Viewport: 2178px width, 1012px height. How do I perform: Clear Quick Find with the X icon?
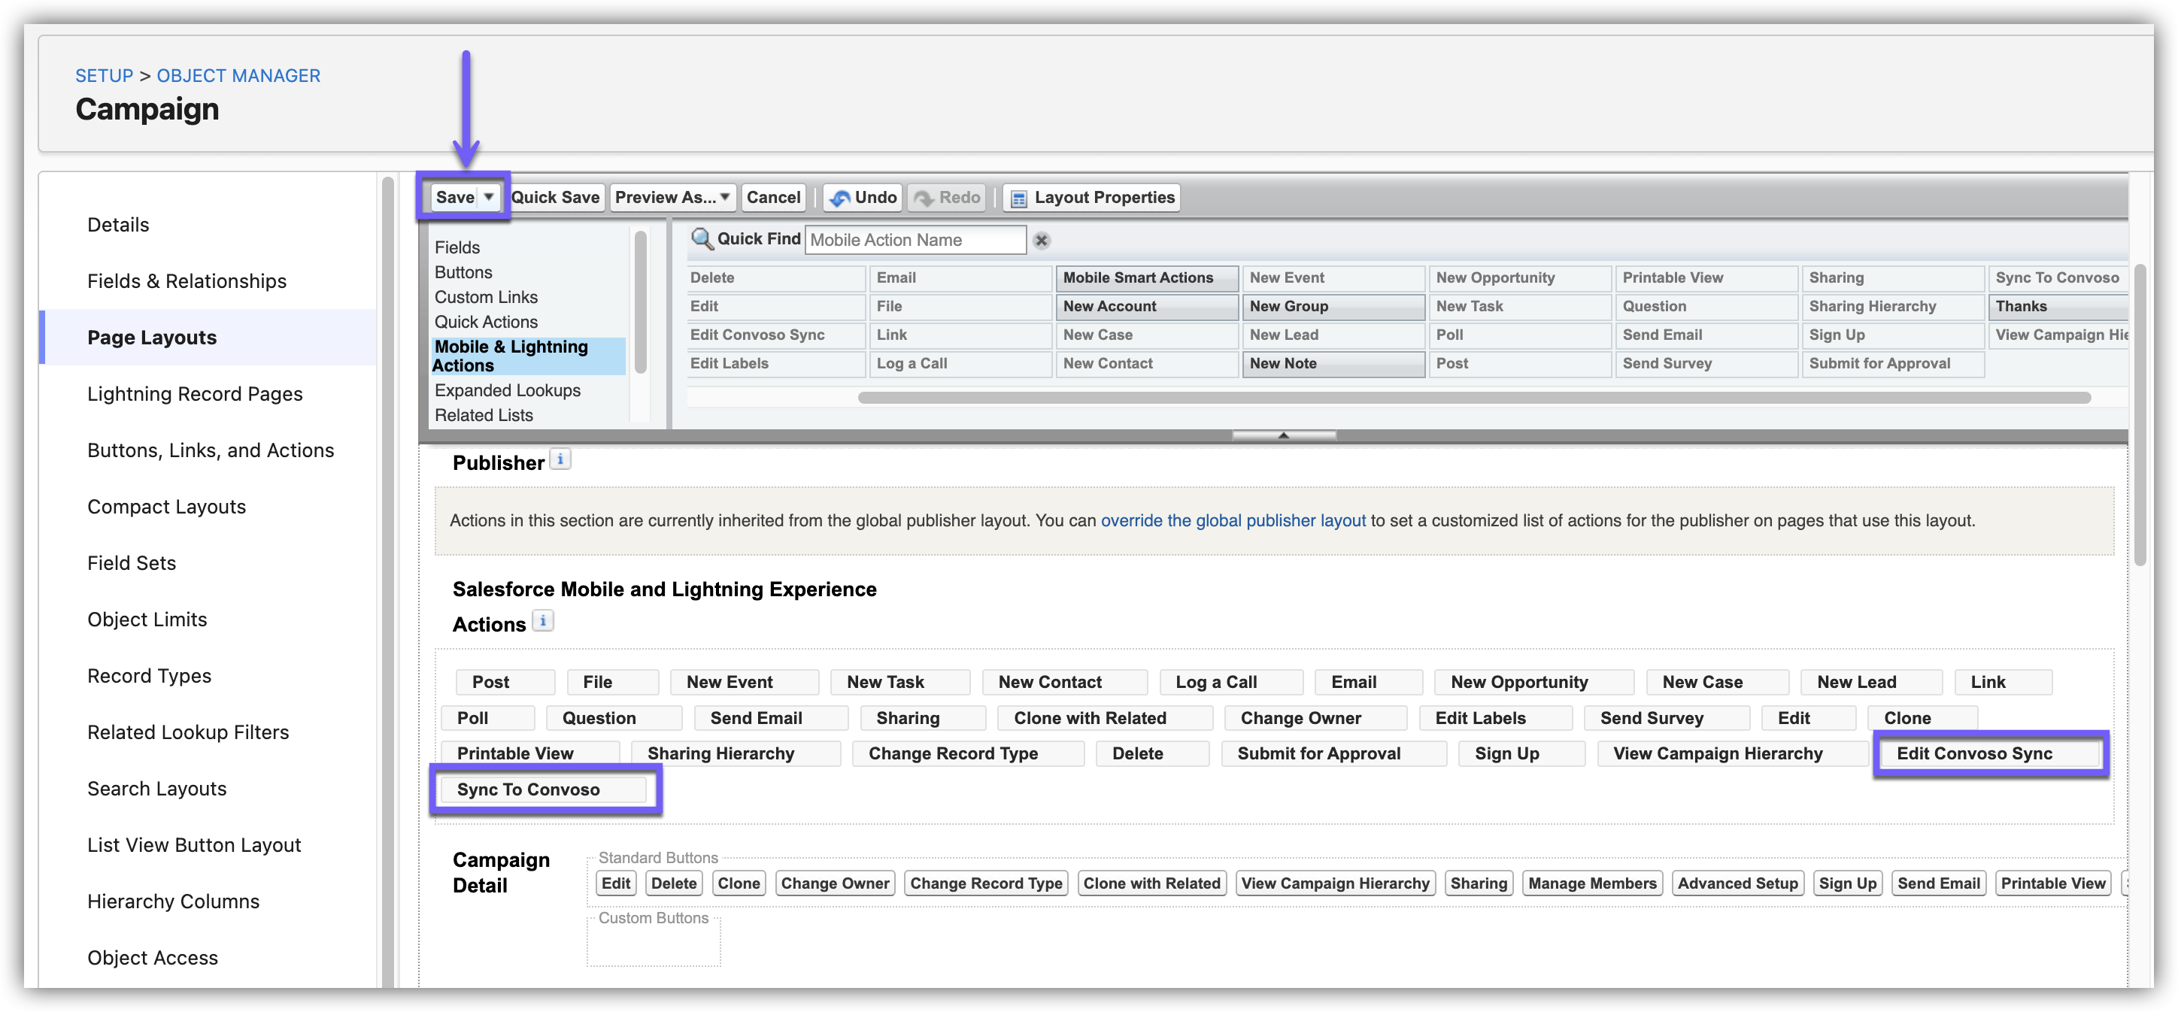pyautogui.click(x=1042, y=240)
